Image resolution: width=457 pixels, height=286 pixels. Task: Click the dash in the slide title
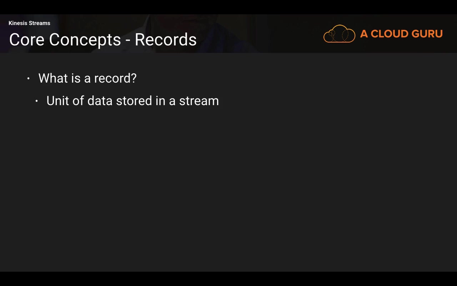[x=128, y=40]
